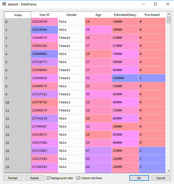174x184 pixels.
Task: Click the DataFrame table icon in title bar
Action: (x=4, y=4)
